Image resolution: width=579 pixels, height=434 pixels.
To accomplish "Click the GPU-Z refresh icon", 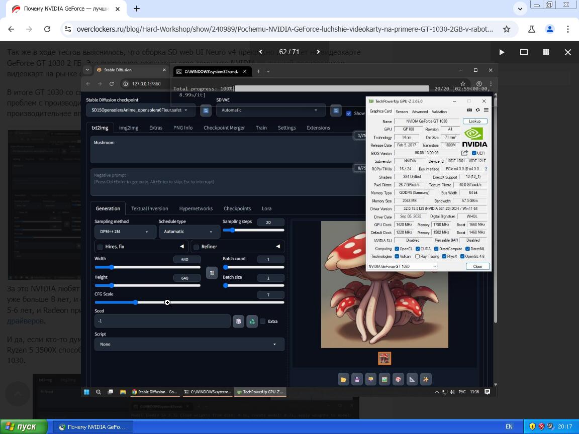I will coord(477,110).
